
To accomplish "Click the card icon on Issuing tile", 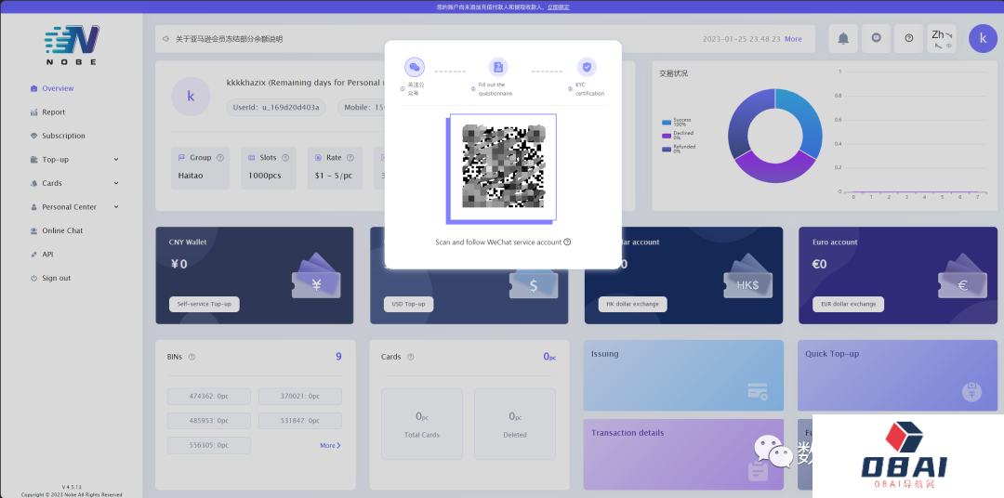I will pyautogui.click(x=758, y=391).
